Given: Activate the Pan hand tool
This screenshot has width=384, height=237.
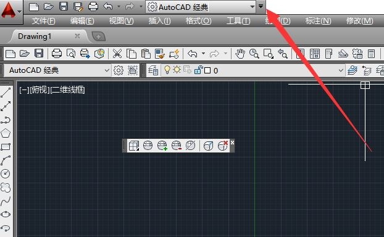Looking at the screenshot, I should pos(240,53).
